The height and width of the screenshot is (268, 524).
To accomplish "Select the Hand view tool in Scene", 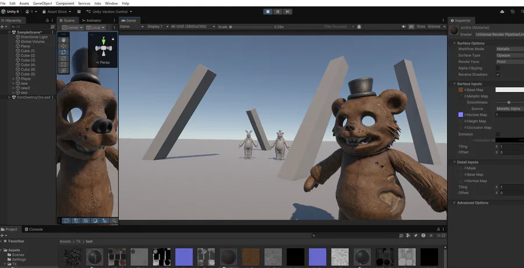I will pos(63,40).
